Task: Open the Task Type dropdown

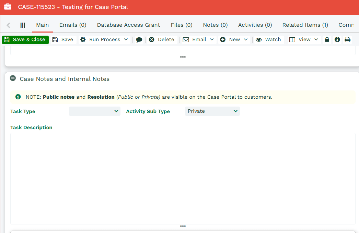Action: pos(95,111)
